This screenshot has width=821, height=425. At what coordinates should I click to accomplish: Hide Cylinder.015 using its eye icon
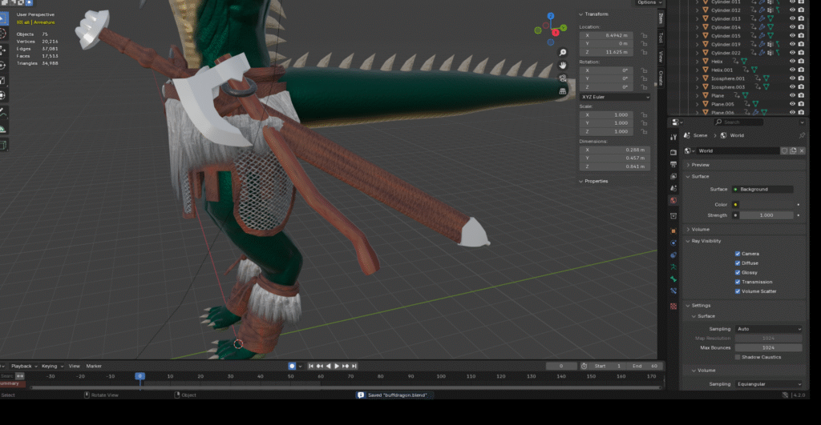(792, 36)
